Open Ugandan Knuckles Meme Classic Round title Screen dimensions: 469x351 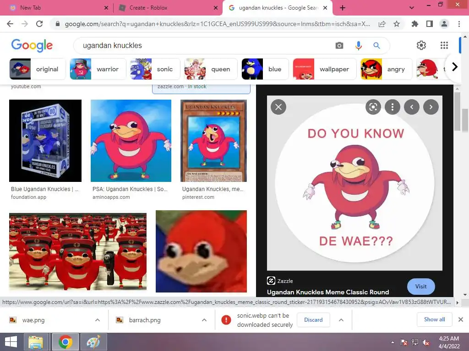(x=328, y=292)
